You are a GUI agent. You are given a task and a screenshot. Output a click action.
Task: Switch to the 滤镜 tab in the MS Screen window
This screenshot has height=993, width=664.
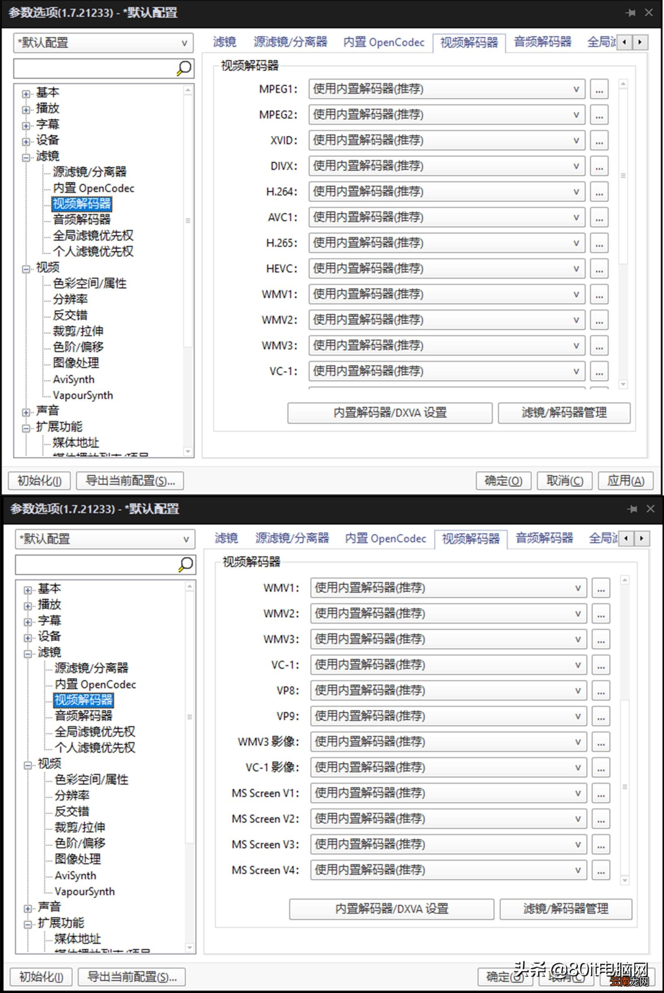(x=226, y=538)
